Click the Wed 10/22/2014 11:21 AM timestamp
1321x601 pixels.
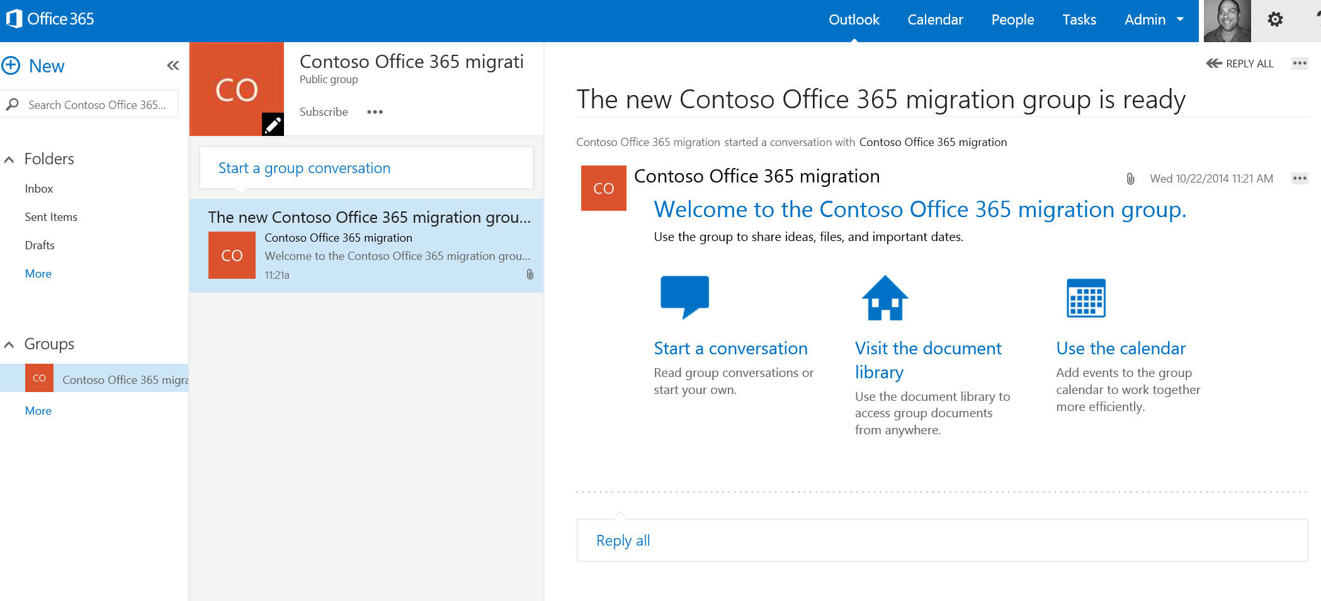tap(1211, 179)
